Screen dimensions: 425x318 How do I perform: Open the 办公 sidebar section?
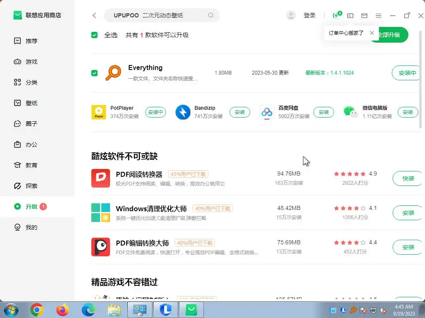(x=37, y=145)
